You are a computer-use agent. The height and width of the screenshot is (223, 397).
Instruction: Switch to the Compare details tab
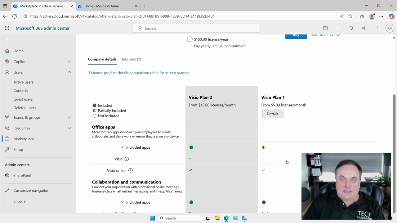point(102,59)
